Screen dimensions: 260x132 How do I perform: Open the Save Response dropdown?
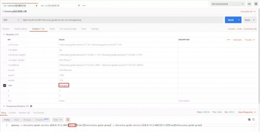pyautogui.click(x=247, y=112)
